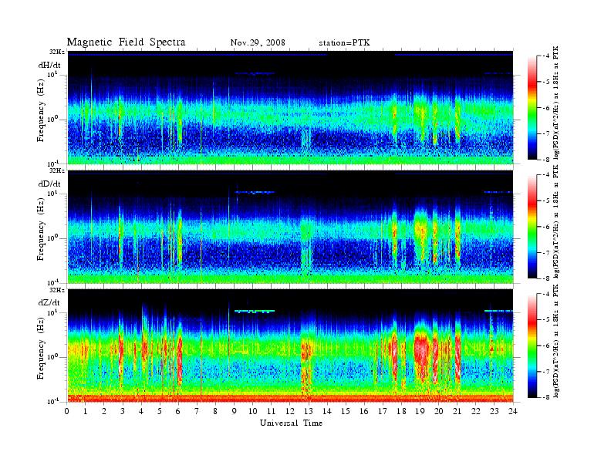Image resolution: width=611 pixels, height=472 pixels.
Task: Click the dZ/dt color scale bar
Action: tap(532, 346)
